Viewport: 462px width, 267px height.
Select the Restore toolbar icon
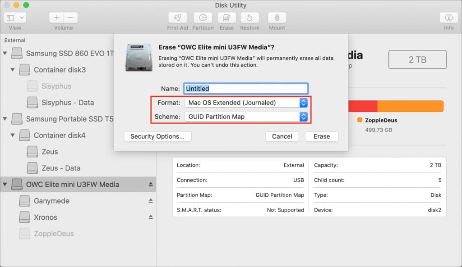(x=249, y=18)
